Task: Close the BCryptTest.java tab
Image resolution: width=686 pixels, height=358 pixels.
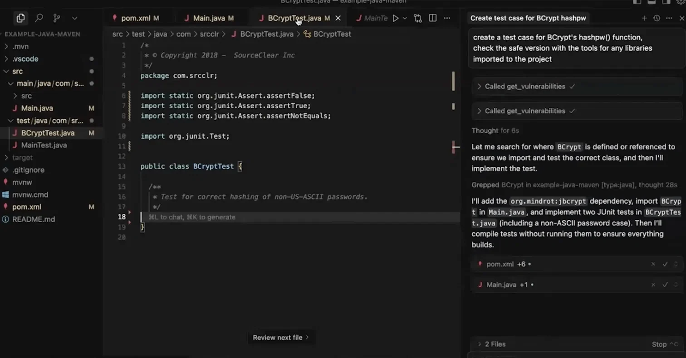Action: tap(338, 18)
